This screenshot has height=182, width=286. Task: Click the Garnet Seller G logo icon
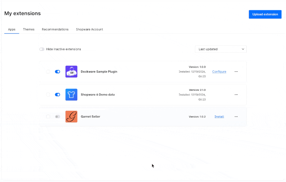(x=71, y=116)
